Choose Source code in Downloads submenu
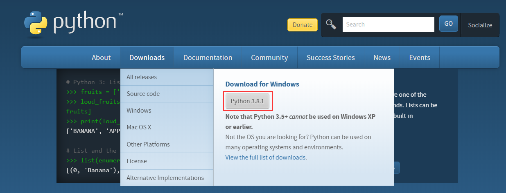The width and height of the screenshot is (506, 193). [143, 94]
